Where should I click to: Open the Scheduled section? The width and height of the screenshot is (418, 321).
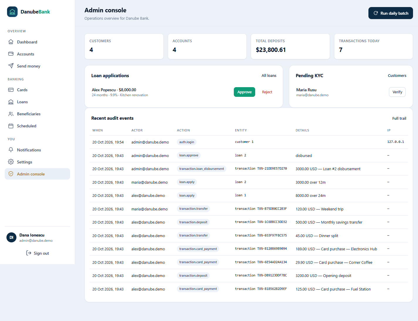point(37,126)
